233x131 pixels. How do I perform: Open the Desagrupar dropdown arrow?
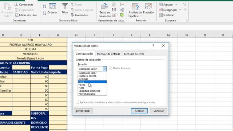click(x=180, y=10)
